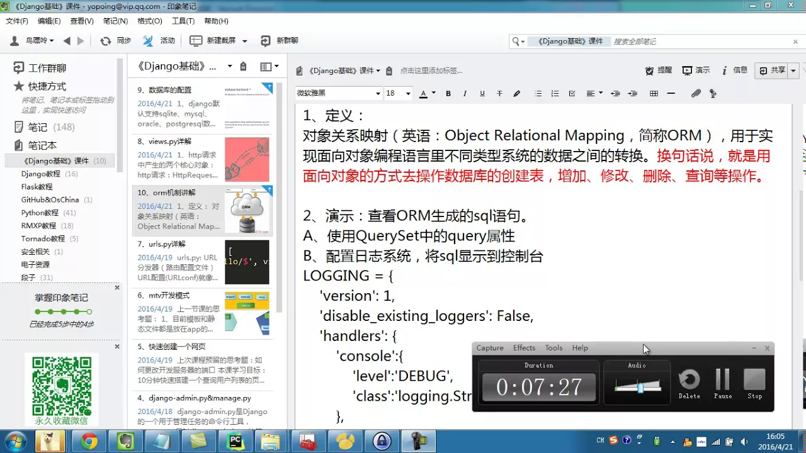Screen dimensions: 806x453
Task: Apply strikethrough formatting
Action: (499, 94)
